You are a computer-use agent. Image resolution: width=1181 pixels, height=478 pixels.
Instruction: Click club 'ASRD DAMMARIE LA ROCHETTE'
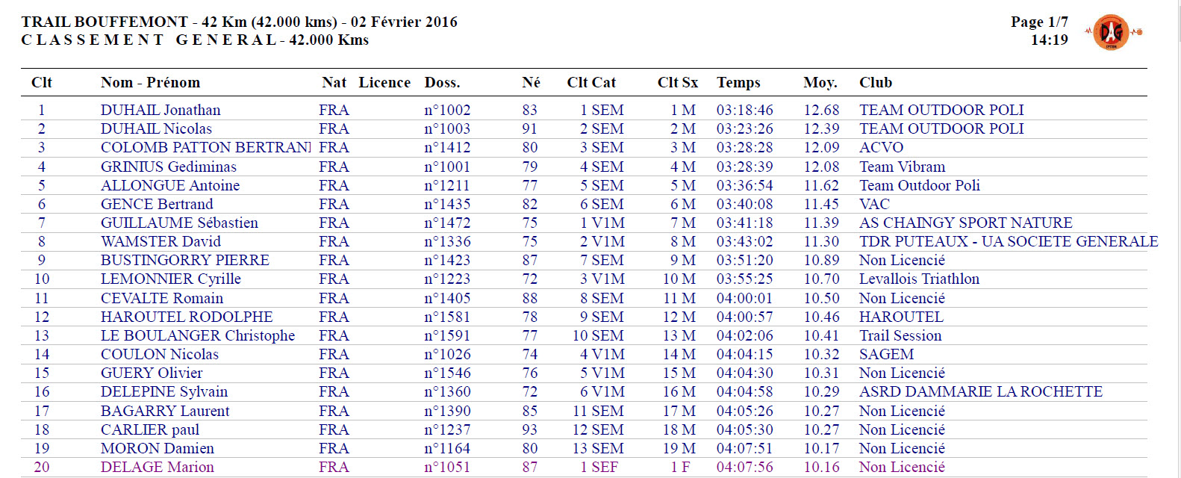pos(980,391)
